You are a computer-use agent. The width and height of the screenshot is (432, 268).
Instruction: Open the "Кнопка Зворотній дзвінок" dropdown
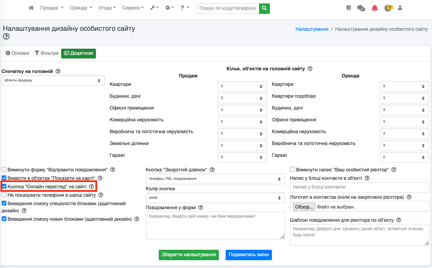[215, 179]
